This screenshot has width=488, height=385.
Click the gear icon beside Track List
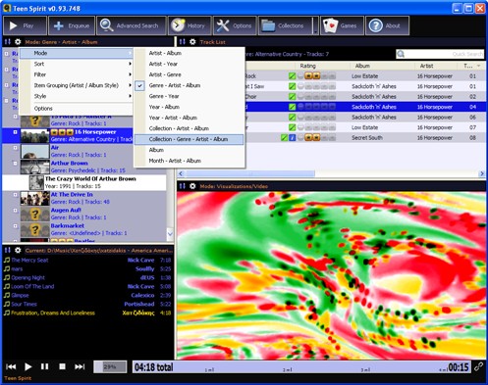pyautogui.click(x=192, y=42)
